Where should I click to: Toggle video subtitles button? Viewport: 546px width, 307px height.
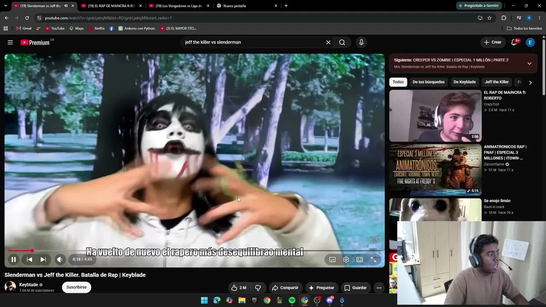(332, 259)
